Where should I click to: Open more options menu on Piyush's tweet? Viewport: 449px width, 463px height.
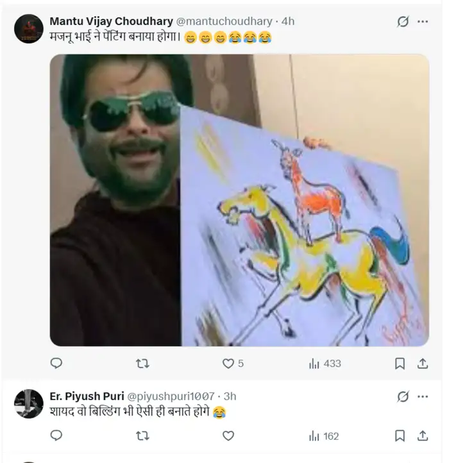click(x=423, y=396)
